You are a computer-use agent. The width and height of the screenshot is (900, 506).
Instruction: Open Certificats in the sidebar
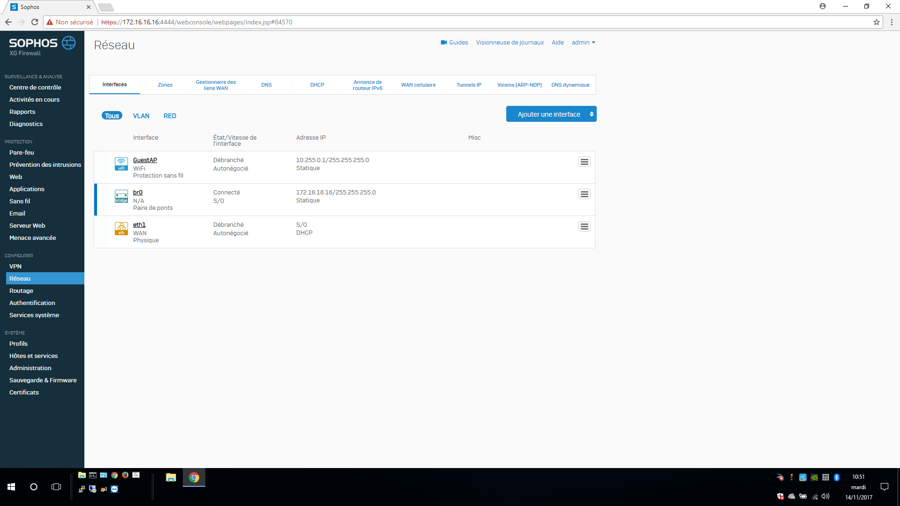pos(24,393)
